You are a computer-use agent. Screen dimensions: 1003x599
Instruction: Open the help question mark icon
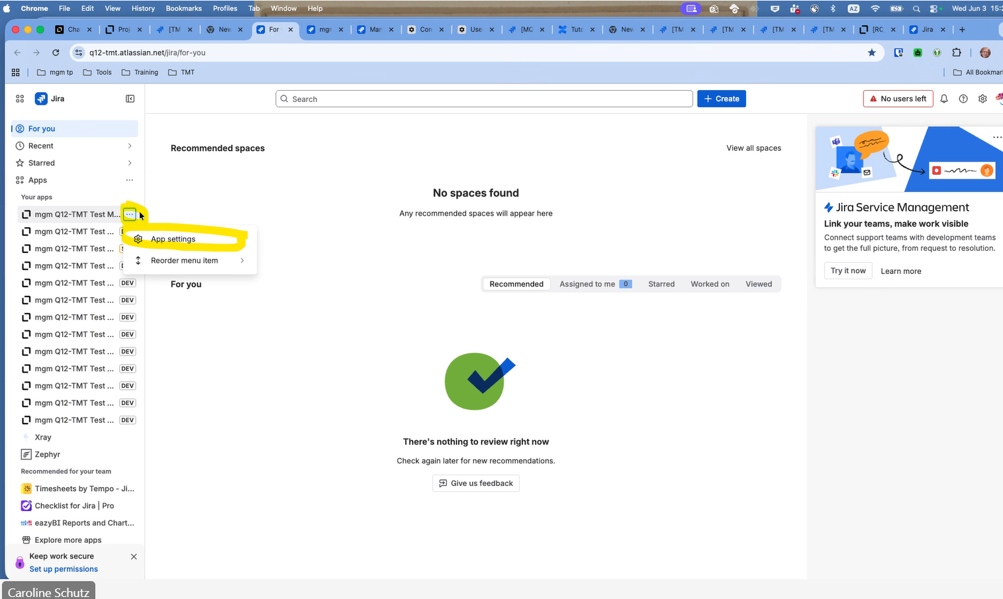click(x=963, y=99)
